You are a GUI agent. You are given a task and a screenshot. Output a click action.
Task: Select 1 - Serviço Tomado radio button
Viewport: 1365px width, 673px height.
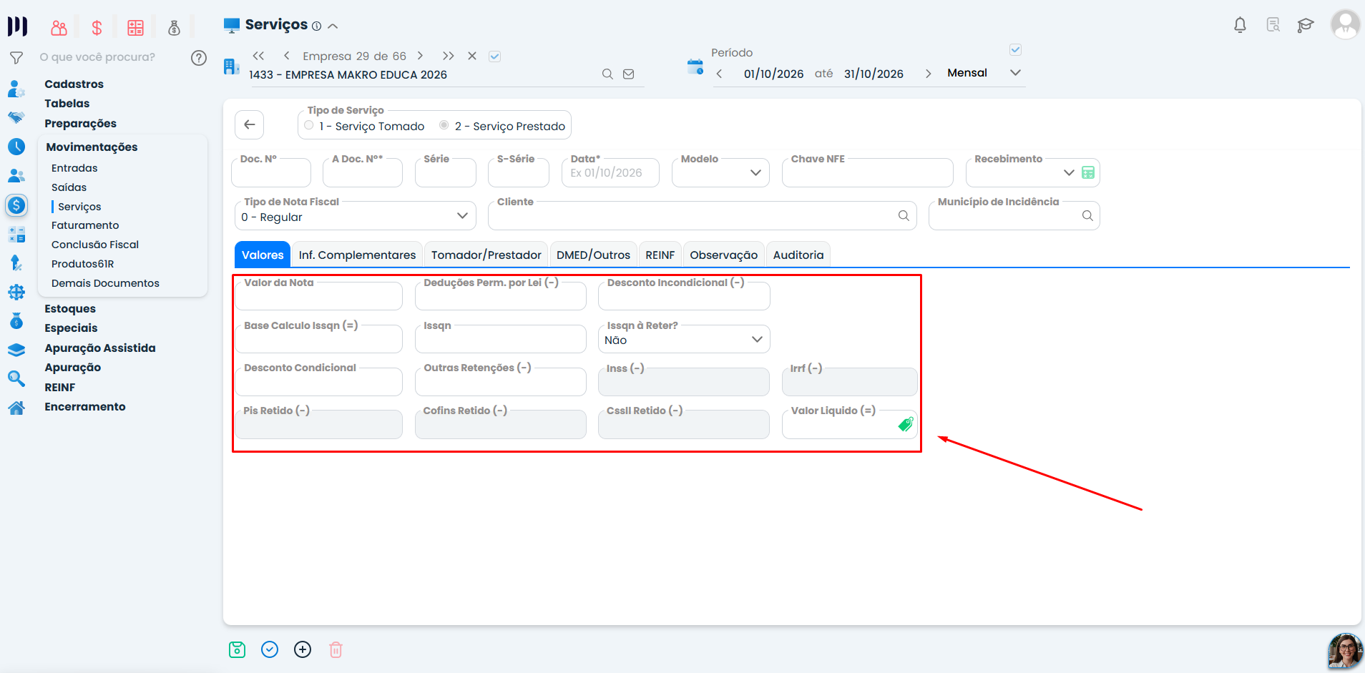[x=309, y=125]
